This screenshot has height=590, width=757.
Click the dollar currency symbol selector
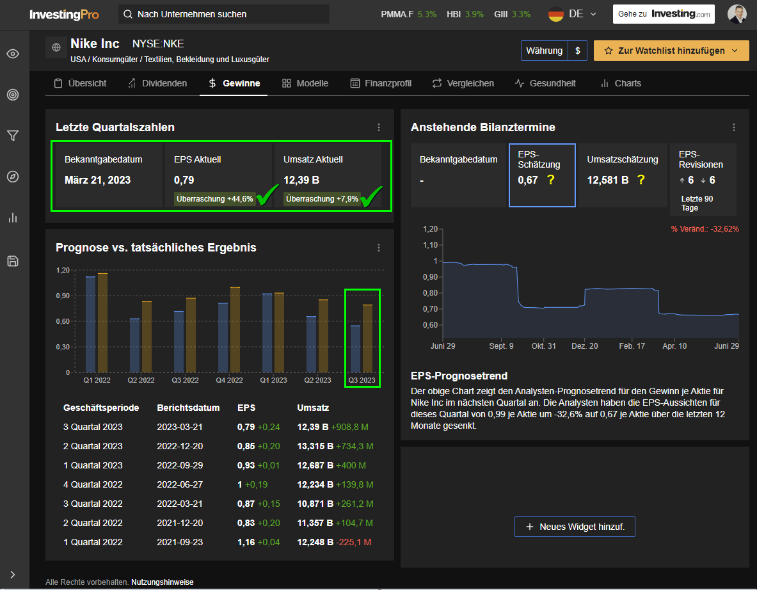pos(577,51)
